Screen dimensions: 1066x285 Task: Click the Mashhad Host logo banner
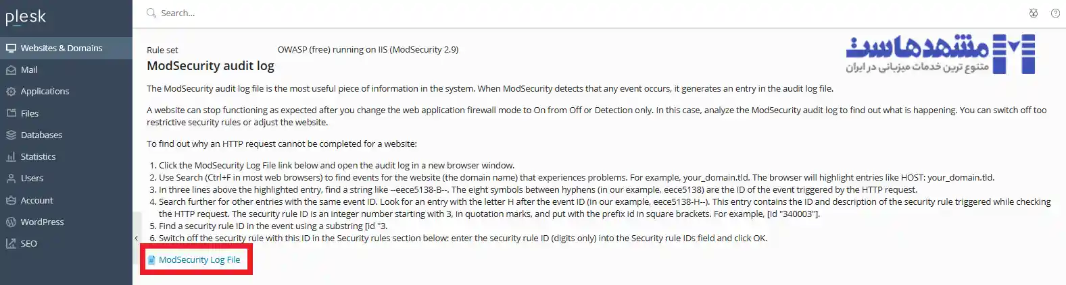pyautogui.click(x=940, y=54)
